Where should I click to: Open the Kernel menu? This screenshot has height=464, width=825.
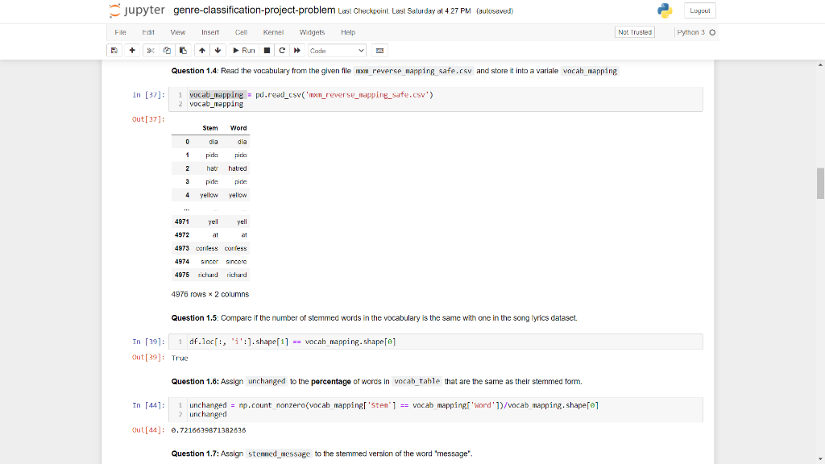click(x=273, y=32)
